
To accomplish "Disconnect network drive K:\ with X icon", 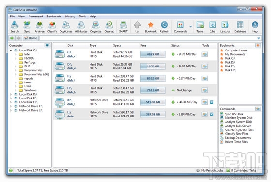I will pyautogui.click(x=211, y=102).
